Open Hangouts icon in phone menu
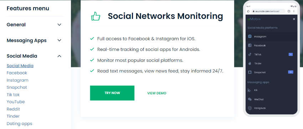The width and height of the screenshot is (303, 129). 250,108
